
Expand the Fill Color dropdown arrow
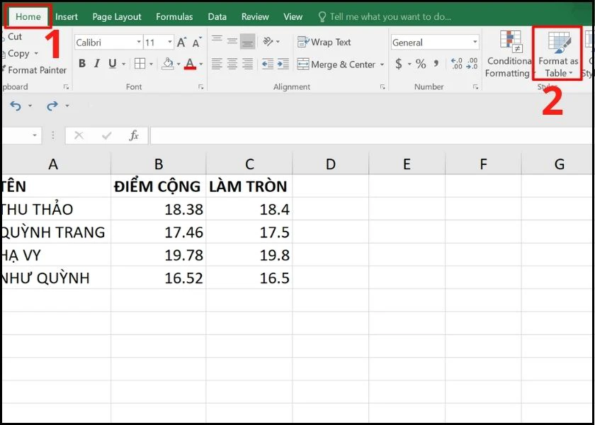click(178, 64)
